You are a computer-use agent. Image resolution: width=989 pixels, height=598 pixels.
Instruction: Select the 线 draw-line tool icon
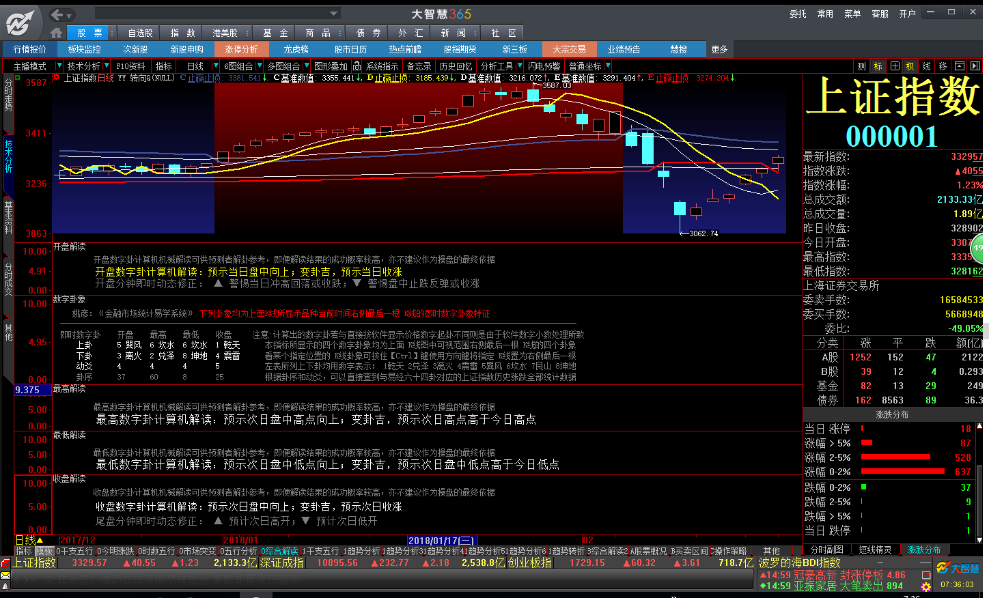[927, 66]
